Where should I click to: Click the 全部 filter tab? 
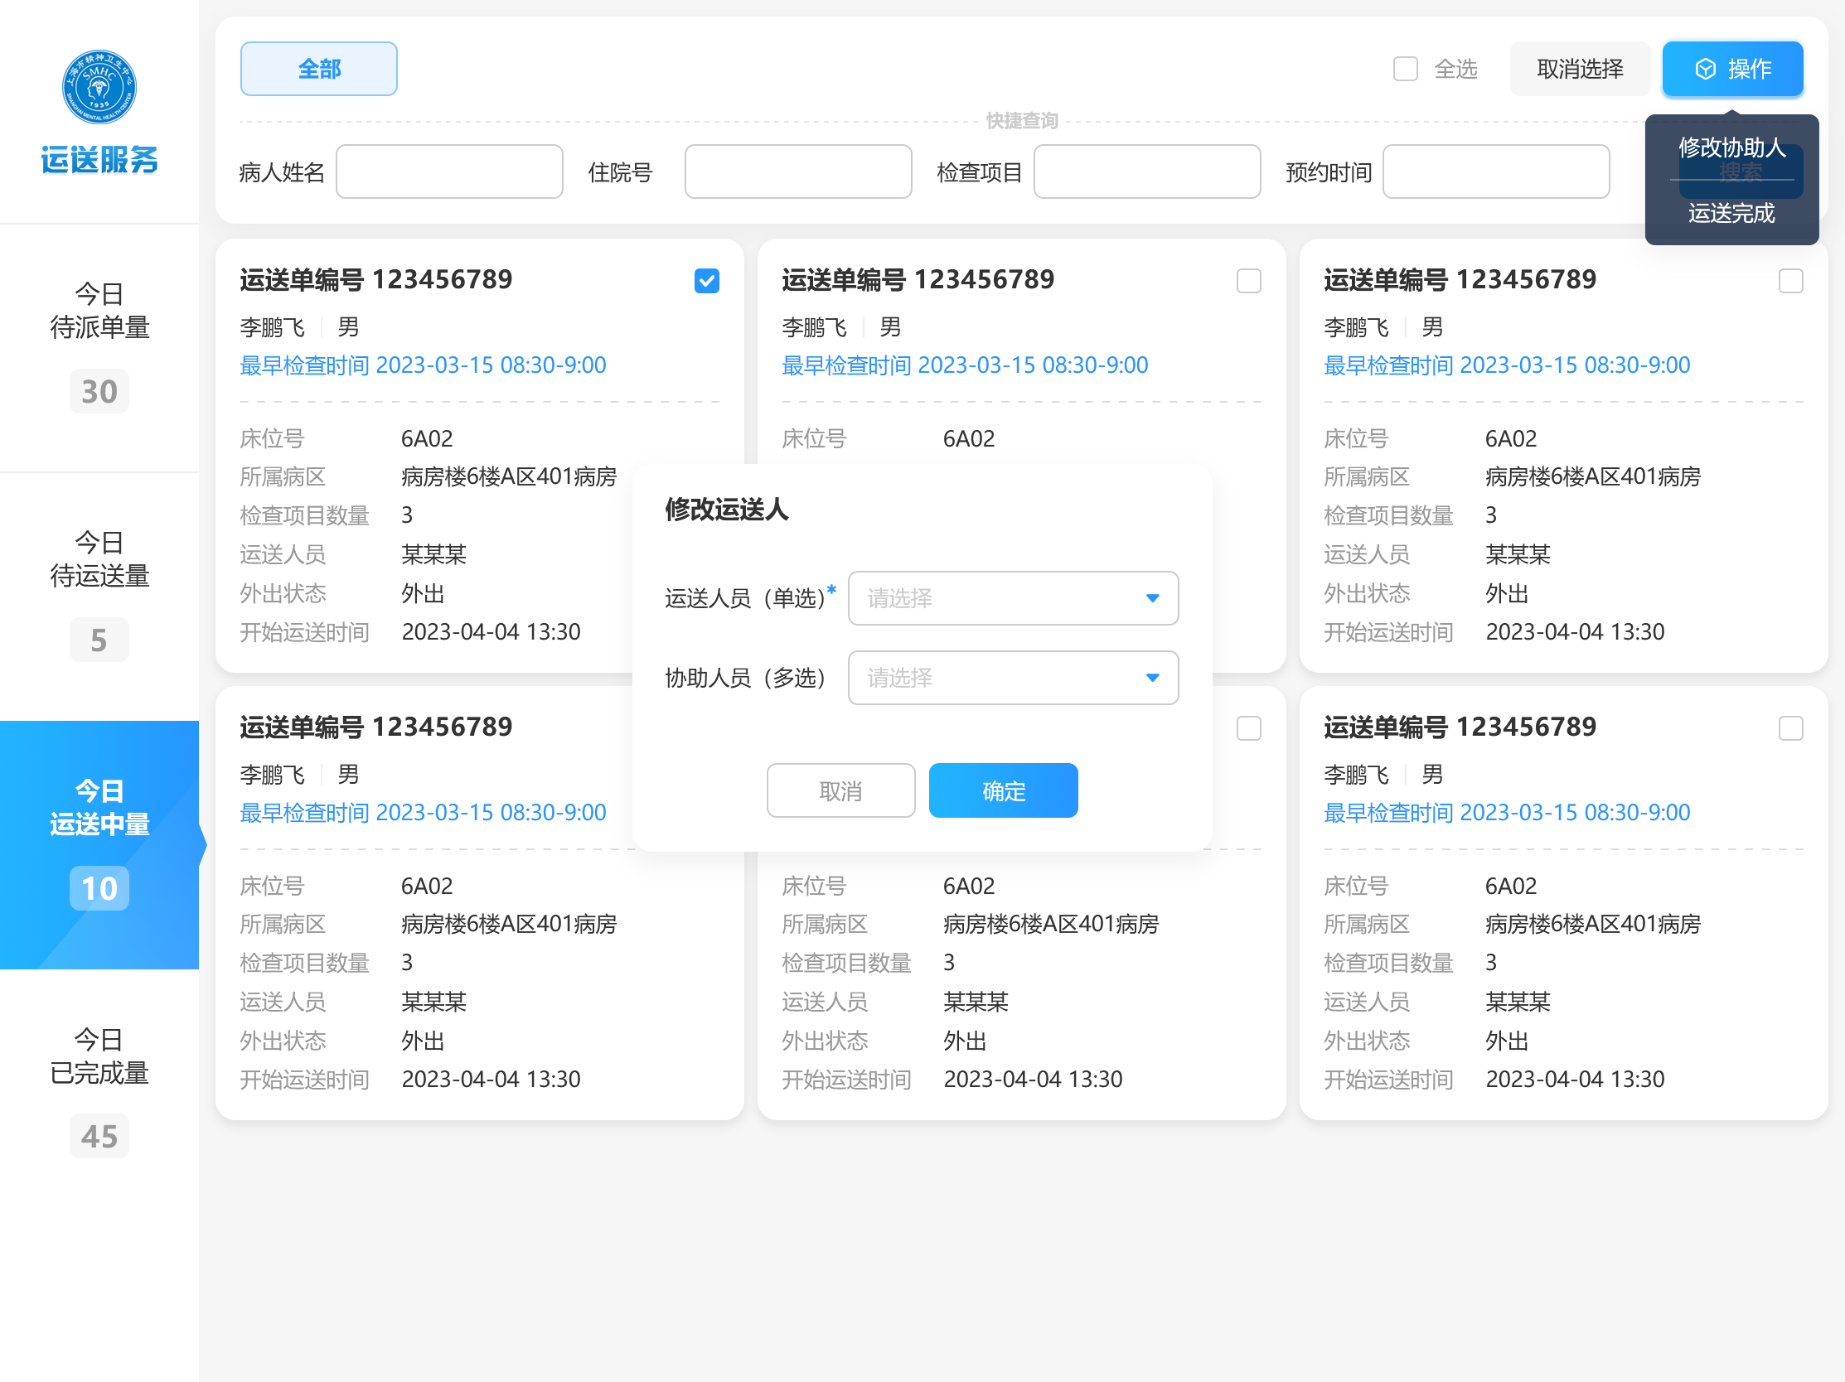click(x=318, y=70)
